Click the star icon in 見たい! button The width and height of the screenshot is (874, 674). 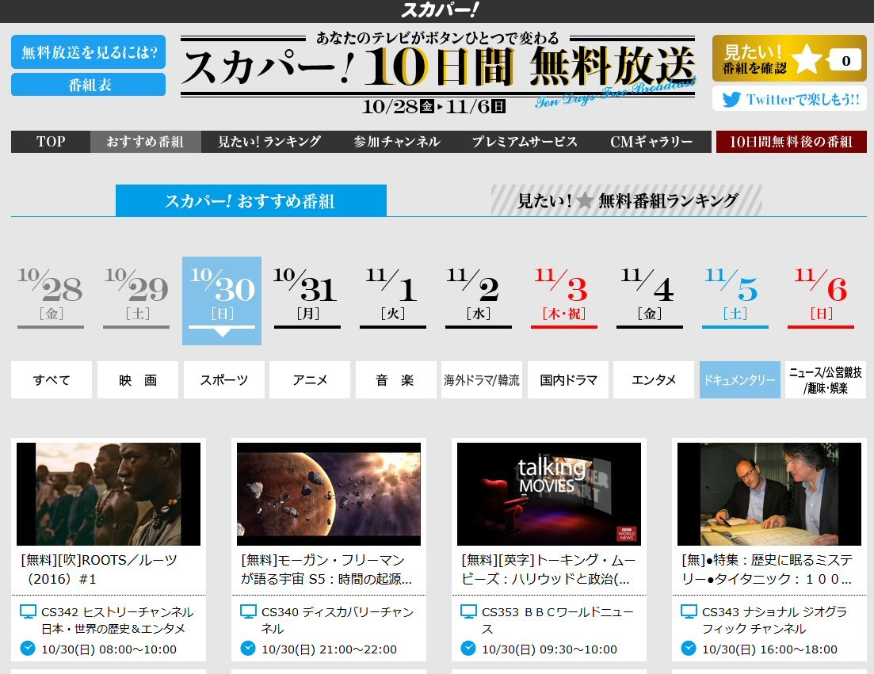(x=807, y=59)
